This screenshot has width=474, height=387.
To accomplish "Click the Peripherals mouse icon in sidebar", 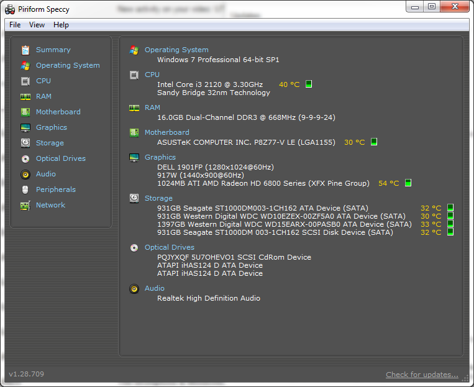I will [x=25, y=189].
